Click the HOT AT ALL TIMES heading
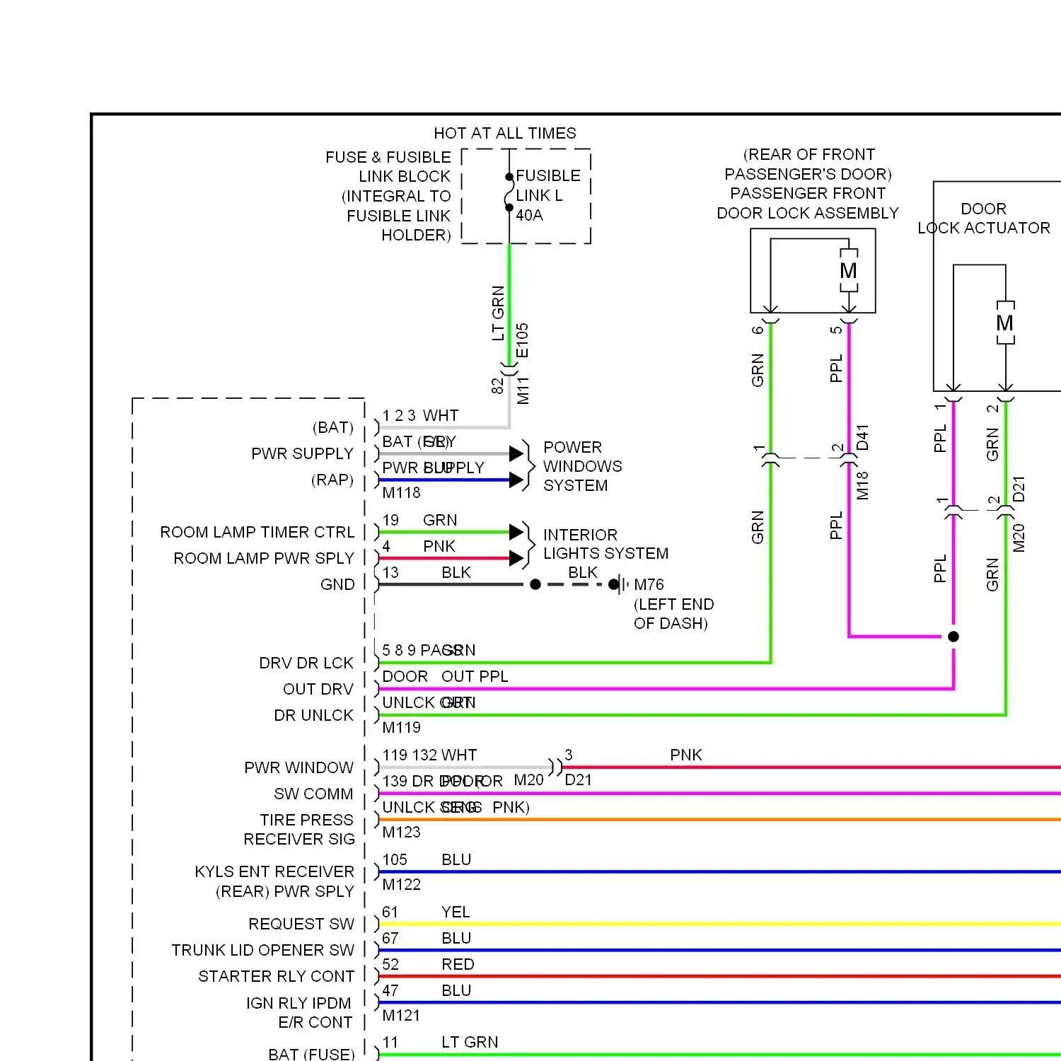 [504, 133]
